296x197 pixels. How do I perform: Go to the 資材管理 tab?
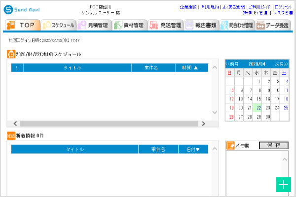click(130, 25)
